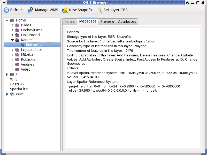
Task: Click the New Shapefile label
Action: [x=81, y=10]
